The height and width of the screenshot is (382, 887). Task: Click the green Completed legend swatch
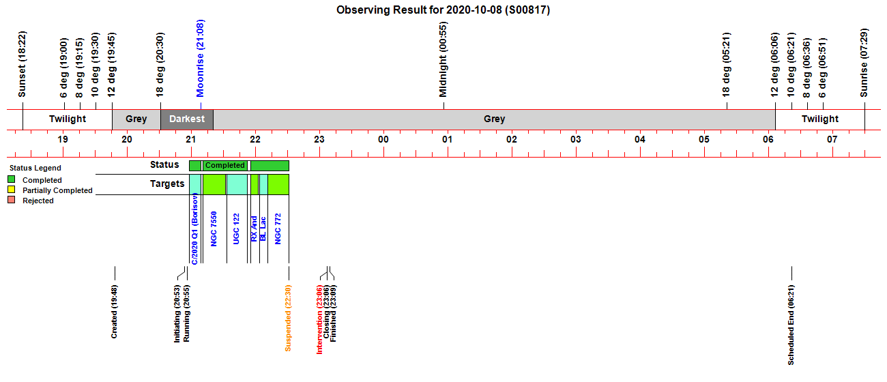pos(11,180)
